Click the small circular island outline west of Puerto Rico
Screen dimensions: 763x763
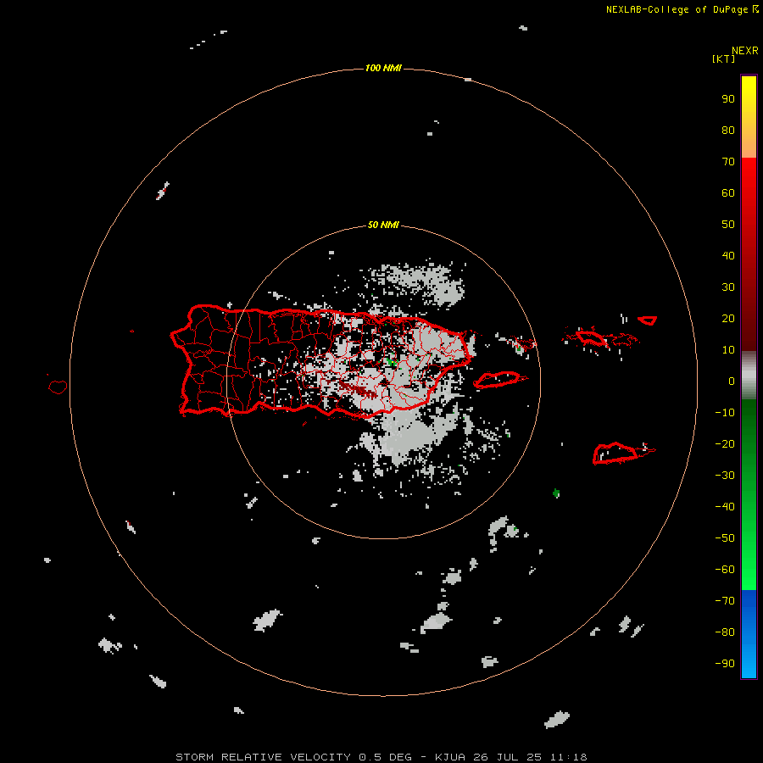point(58,387)
